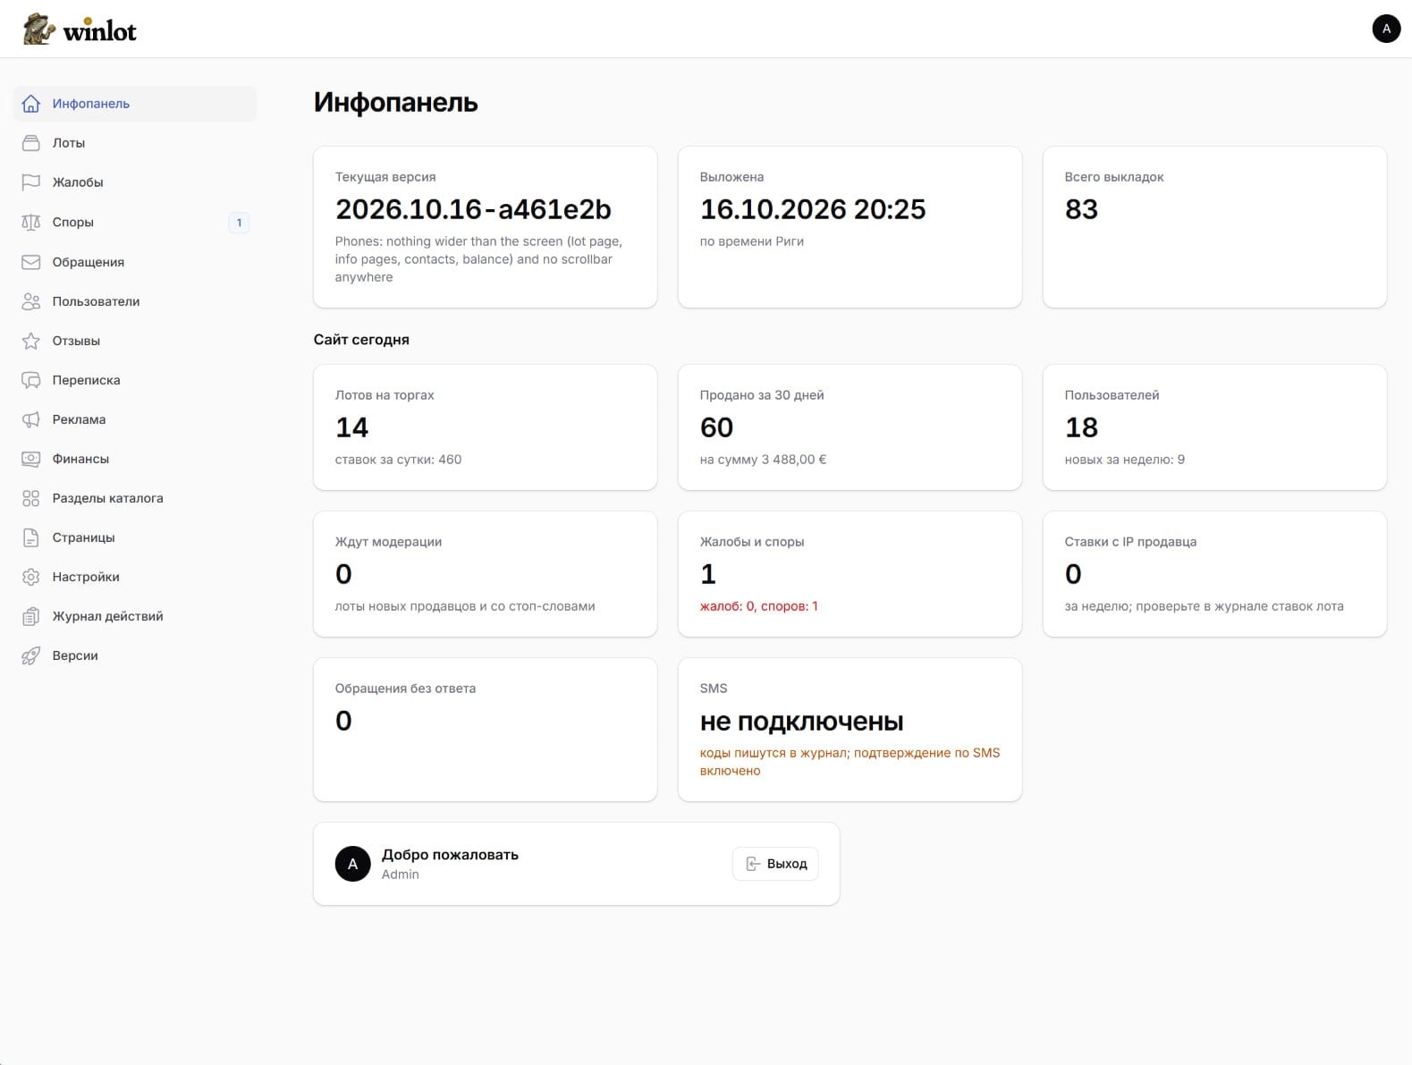Viewport: 1412px width, 1065px height.
Task: Click the people icon for Пользователи
Action: pyautogui.click(x=30, y=301)
